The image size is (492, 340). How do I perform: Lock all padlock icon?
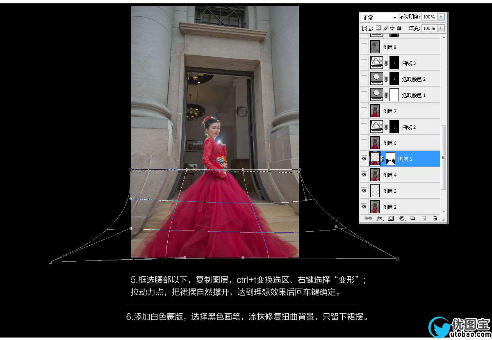tap(399, 28)
